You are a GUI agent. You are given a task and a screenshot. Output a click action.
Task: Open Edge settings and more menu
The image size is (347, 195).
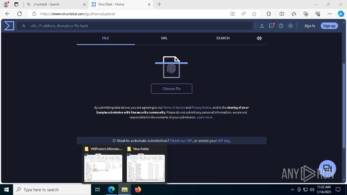[330, 14]
